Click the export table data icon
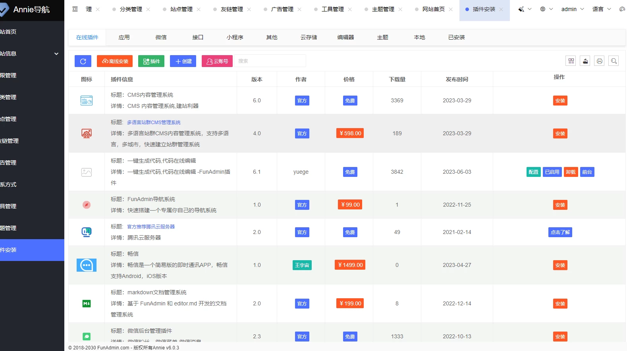This screenshot has height=351, width=627. [x=585, y=61]
